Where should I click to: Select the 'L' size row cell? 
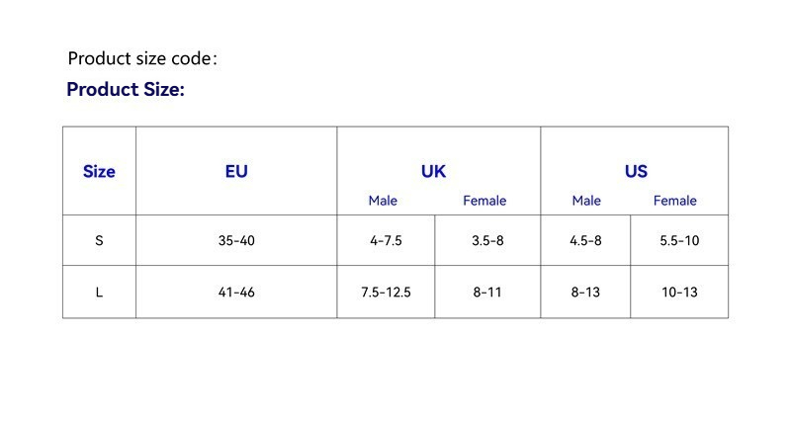click(x=99, y=293)
